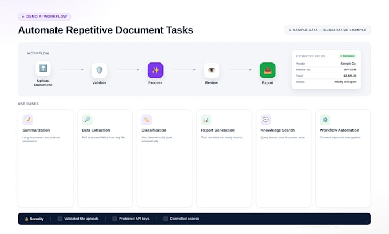Select the Ready to Export status value
This screenshot has height=234, width=389.
[345, 82]
